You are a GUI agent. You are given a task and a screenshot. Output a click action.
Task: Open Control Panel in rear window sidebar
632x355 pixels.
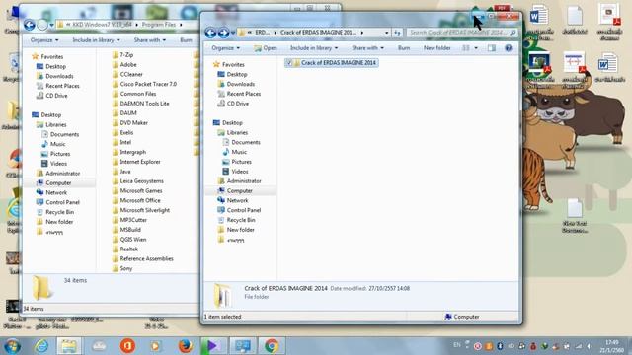click(x=57, y=202)
